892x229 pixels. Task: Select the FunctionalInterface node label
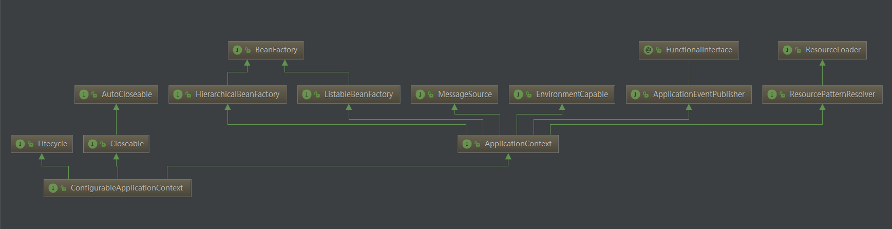pyautogui.click(x=699, y=50)
